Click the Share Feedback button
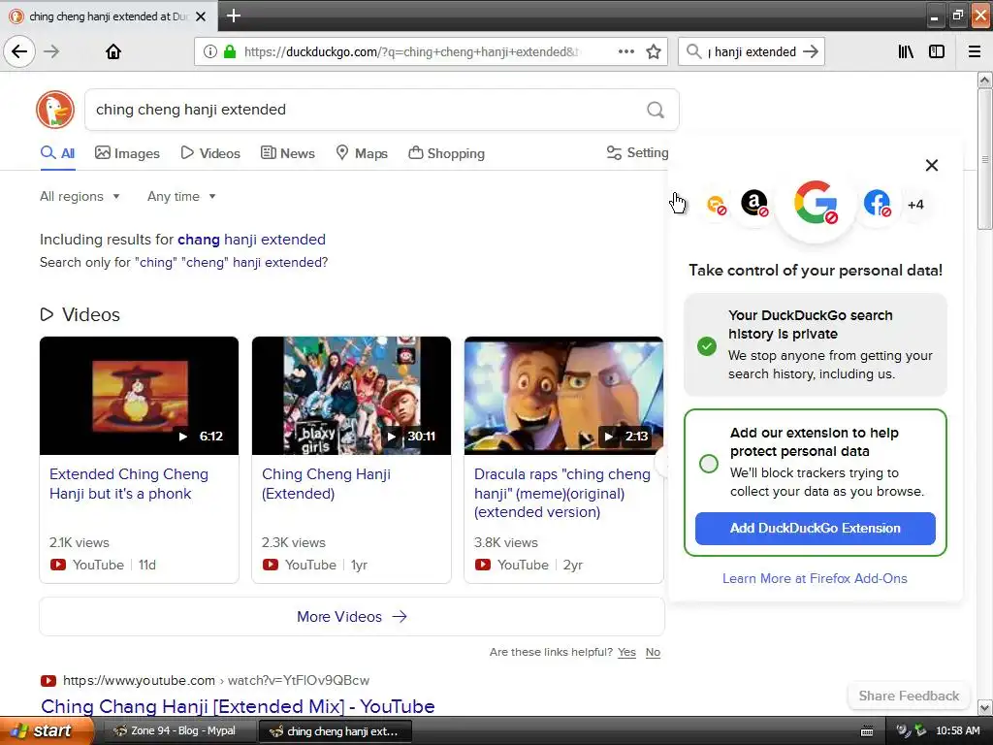The image size is (993, 745). 909,696
